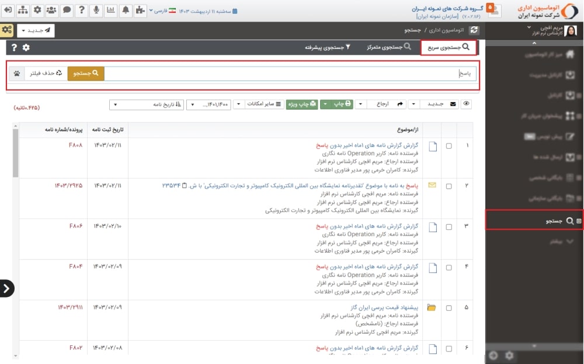Click the refresh icon beside breadcrumb
The width and height of the screenshot is (584, 364).
click(474, 30)
